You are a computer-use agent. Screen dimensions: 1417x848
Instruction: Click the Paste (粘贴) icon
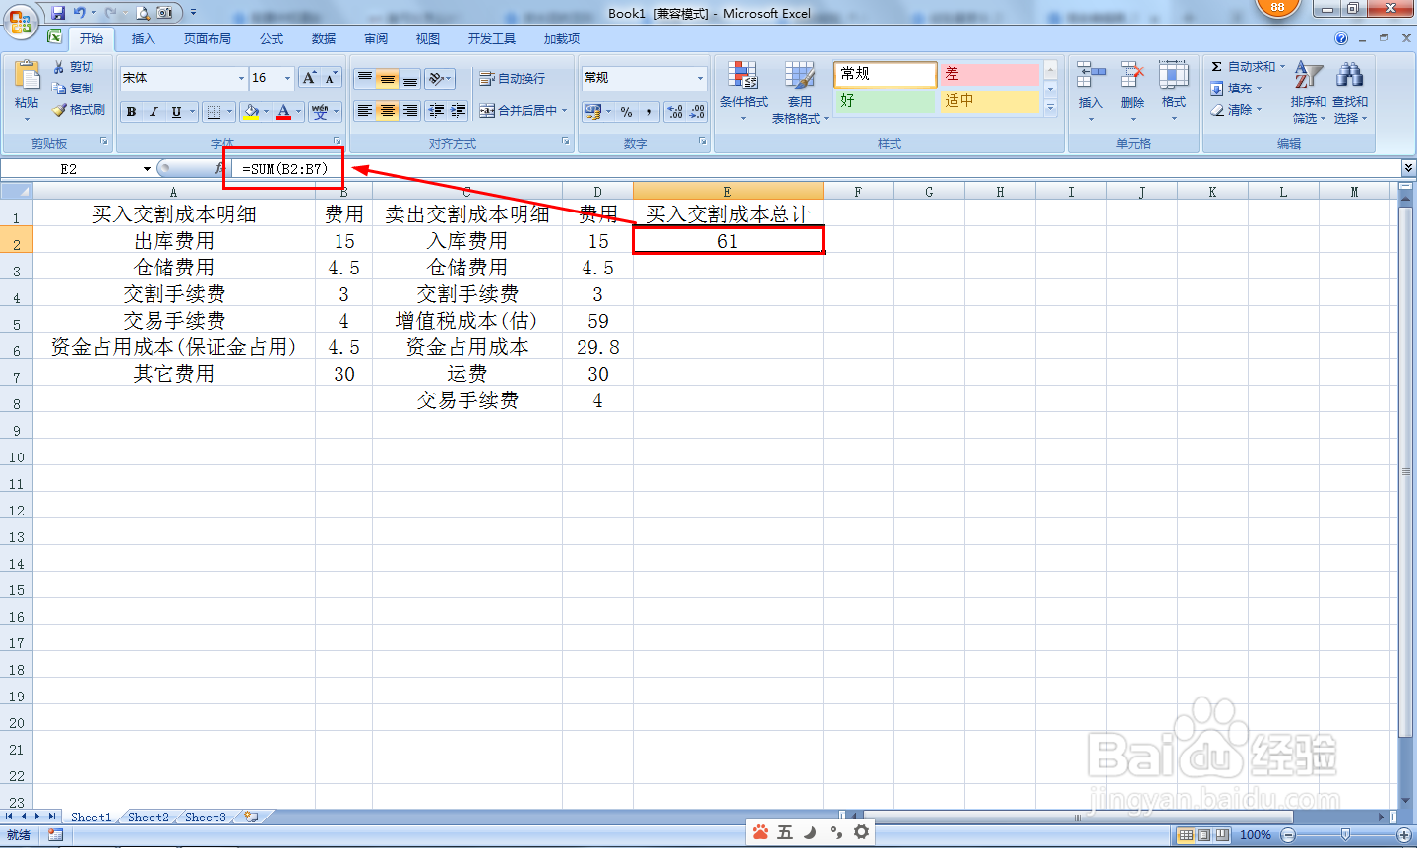coord(27,77)
